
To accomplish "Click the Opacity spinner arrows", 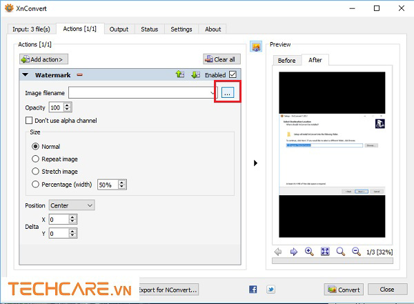I will point(67,107).
